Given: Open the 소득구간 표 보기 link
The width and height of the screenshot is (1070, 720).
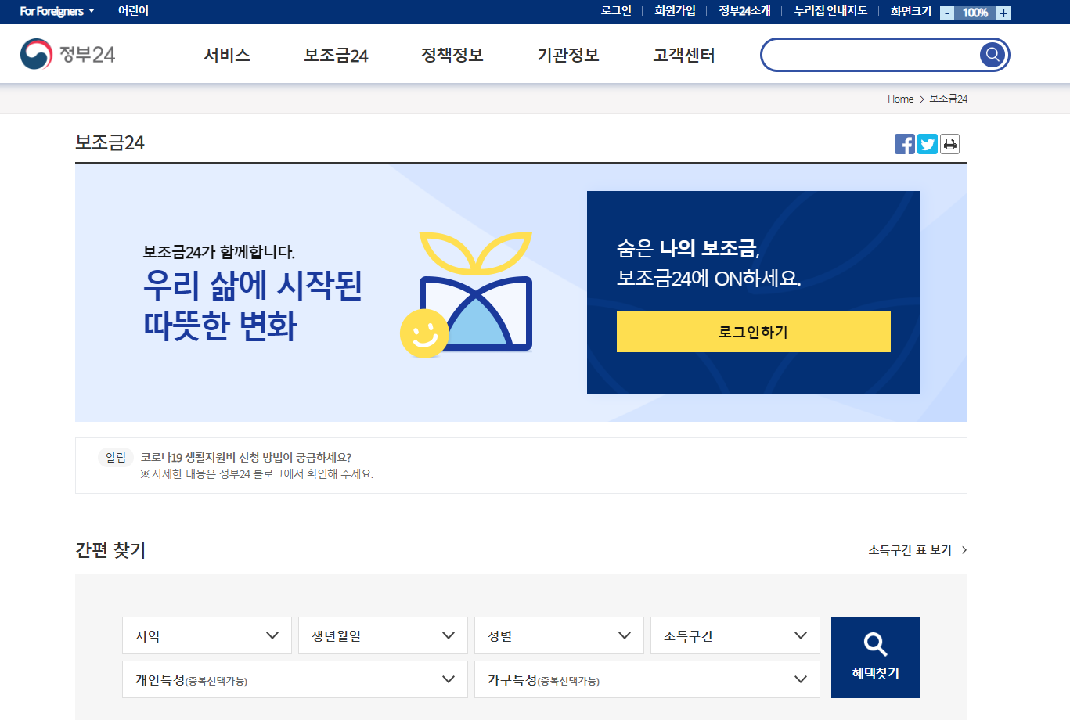Looking at the screenshot, I should point(917,550).
